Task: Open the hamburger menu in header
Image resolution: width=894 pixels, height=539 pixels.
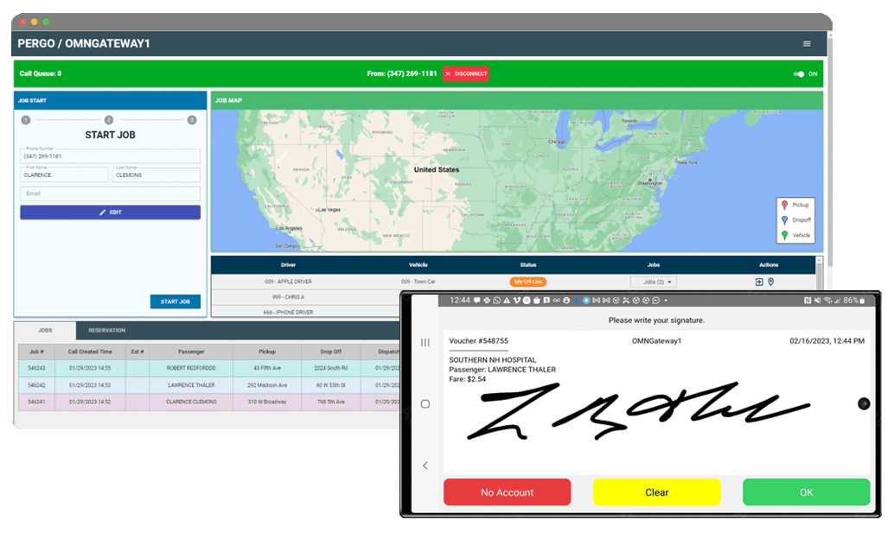Action: 807,44
